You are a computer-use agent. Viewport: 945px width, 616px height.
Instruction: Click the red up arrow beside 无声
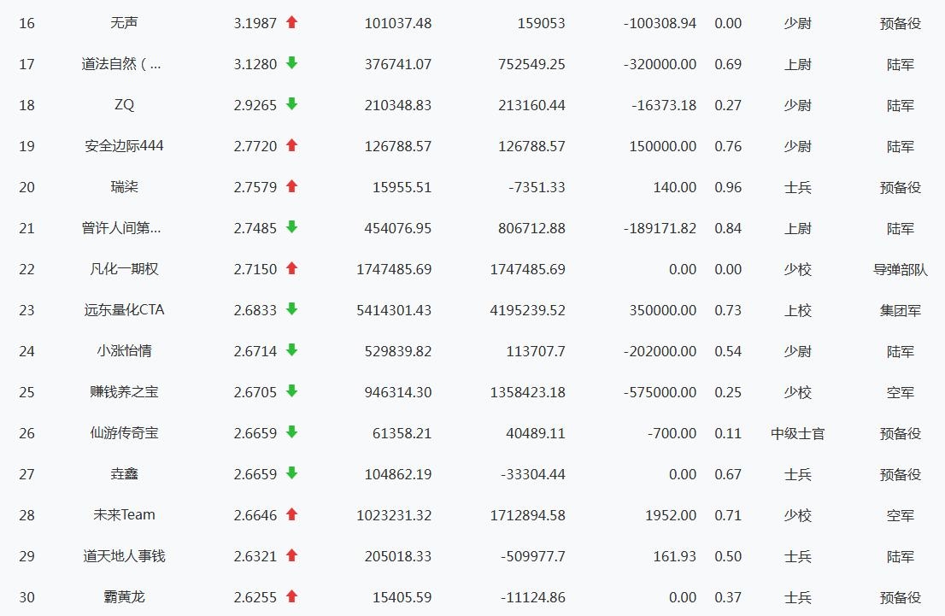[x=291, y=23]
